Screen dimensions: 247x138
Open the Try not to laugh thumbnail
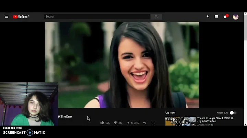click(x=180, y=121)
